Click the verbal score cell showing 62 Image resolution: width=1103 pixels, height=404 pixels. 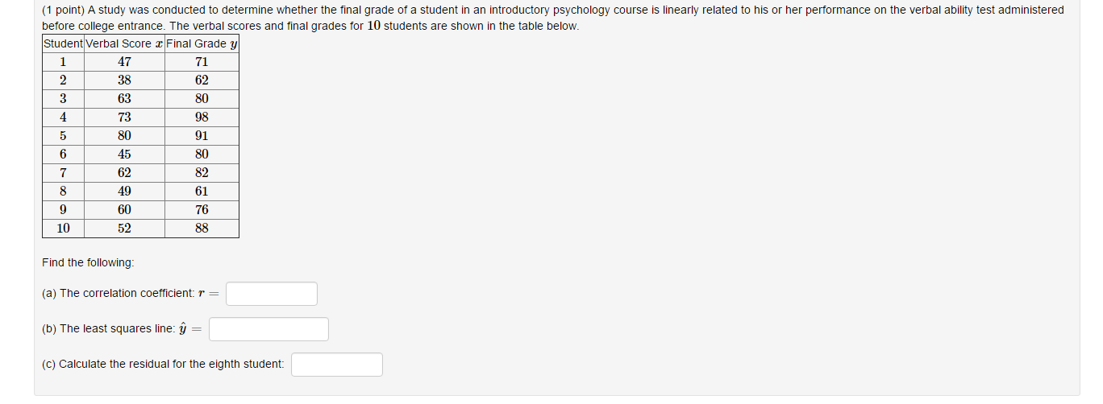[124, 173]
